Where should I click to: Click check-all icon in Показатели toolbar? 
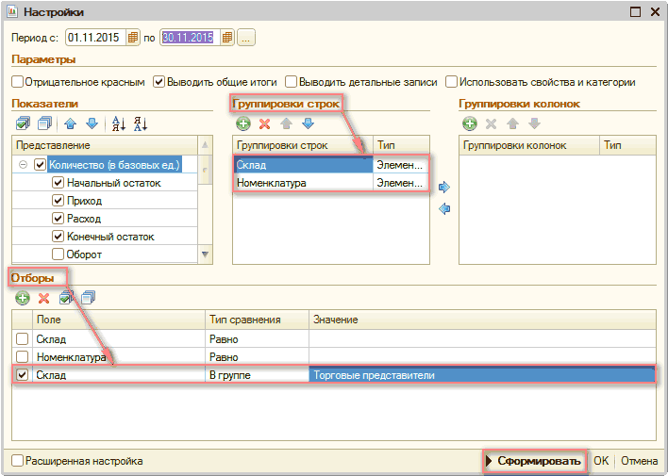23,123
